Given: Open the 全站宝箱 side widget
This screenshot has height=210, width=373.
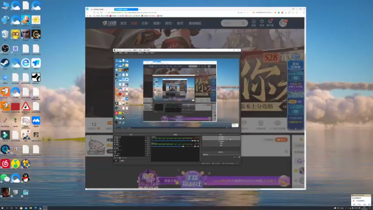Looking at the screenshot, I should (296, 65).
